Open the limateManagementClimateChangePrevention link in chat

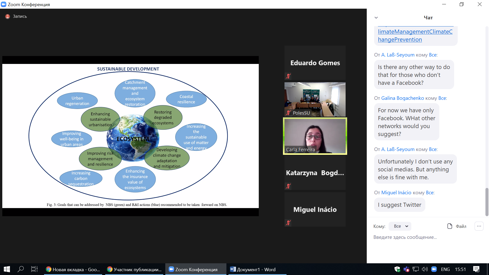click(415, 35)
